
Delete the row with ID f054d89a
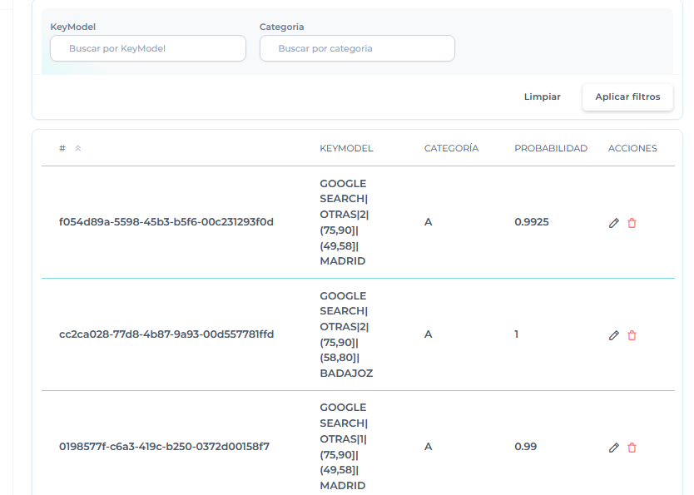coord(632,223)
